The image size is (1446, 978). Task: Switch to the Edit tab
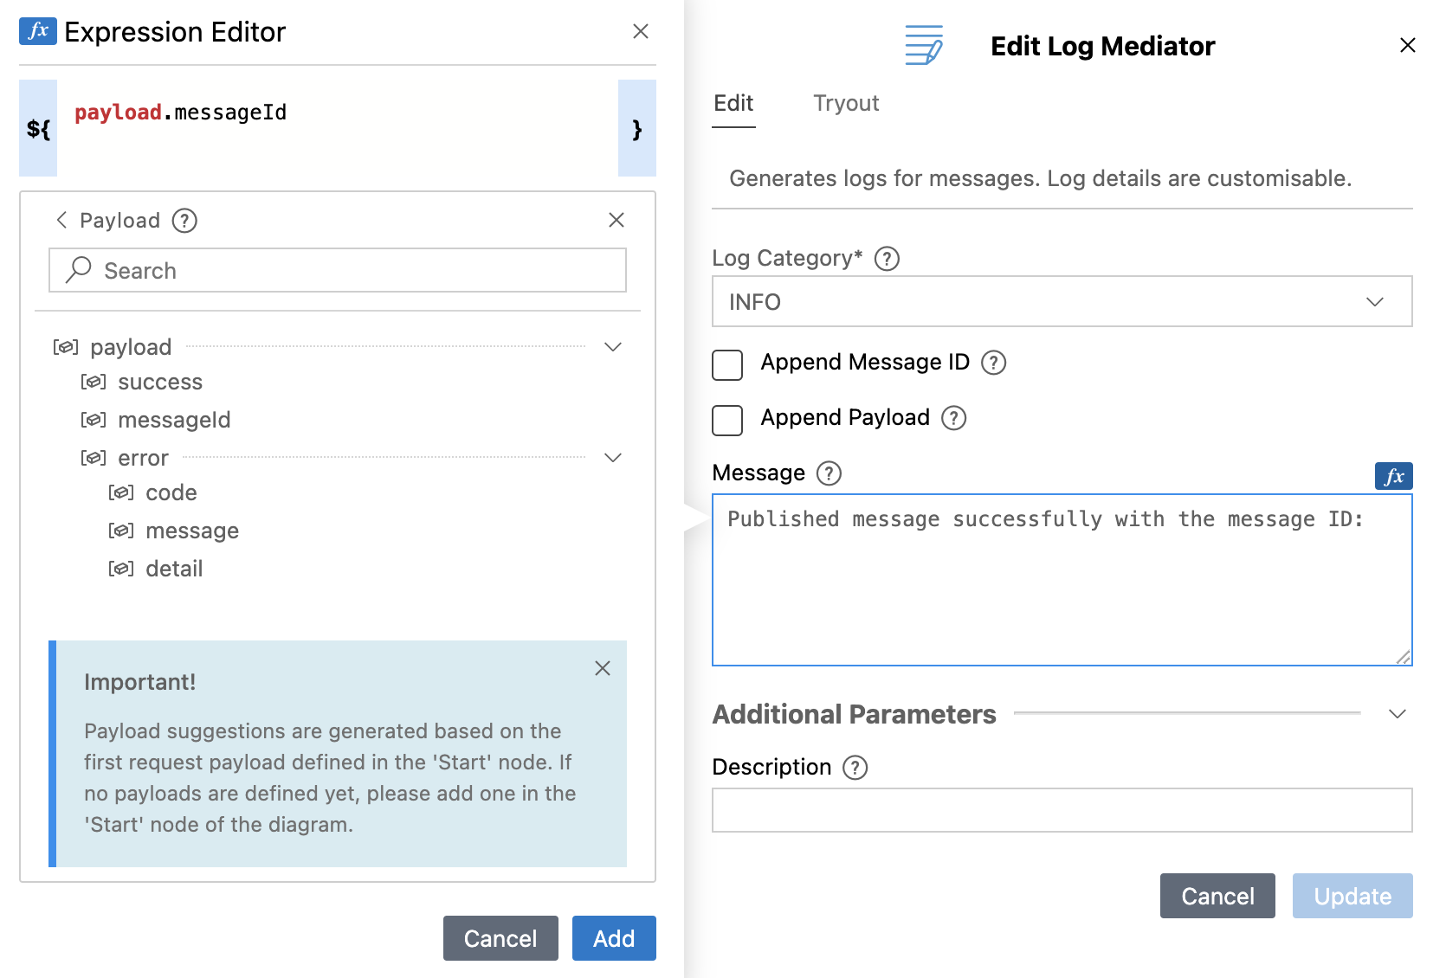(733, 103)
